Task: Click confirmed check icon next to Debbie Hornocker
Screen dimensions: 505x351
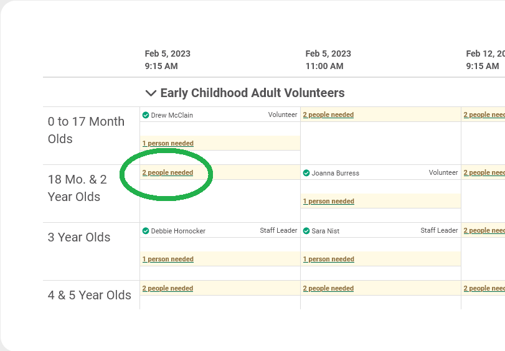Action: (x=146, y=231)
